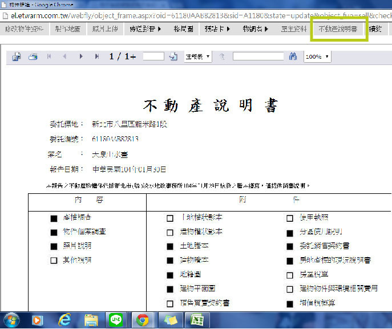
Task: Open the 修改物件資料 menu item
Action: pos(24,29)
